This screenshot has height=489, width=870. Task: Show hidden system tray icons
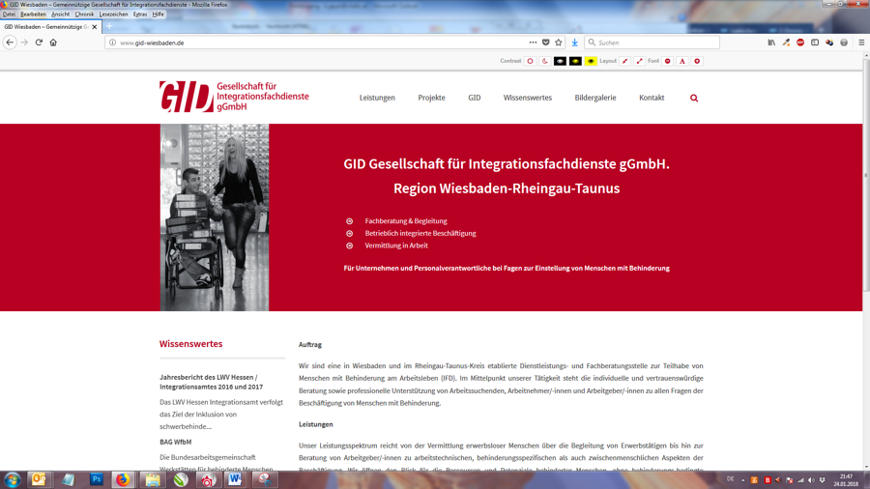[743, 480]
